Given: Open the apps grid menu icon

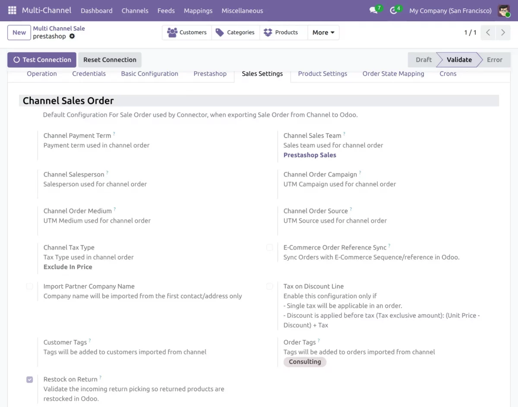Looking at the screenshot, I should point(12,10).
